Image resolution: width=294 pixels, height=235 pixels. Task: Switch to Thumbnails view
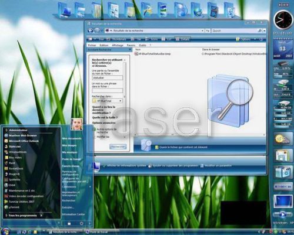coord(116,39)
